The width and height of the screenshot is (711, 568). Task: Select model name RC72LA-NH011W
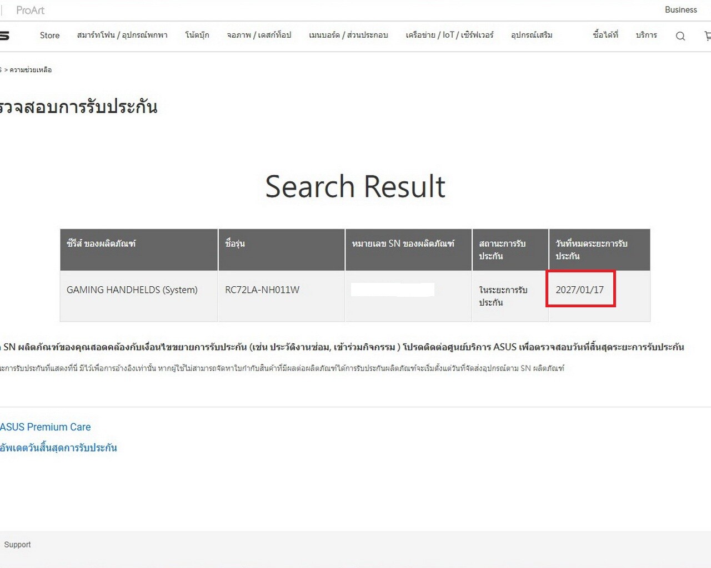(x=262, y=290)
